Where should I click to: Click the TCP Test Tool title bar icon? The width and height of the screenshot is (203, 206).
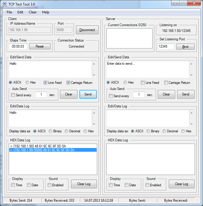(5, 4)
